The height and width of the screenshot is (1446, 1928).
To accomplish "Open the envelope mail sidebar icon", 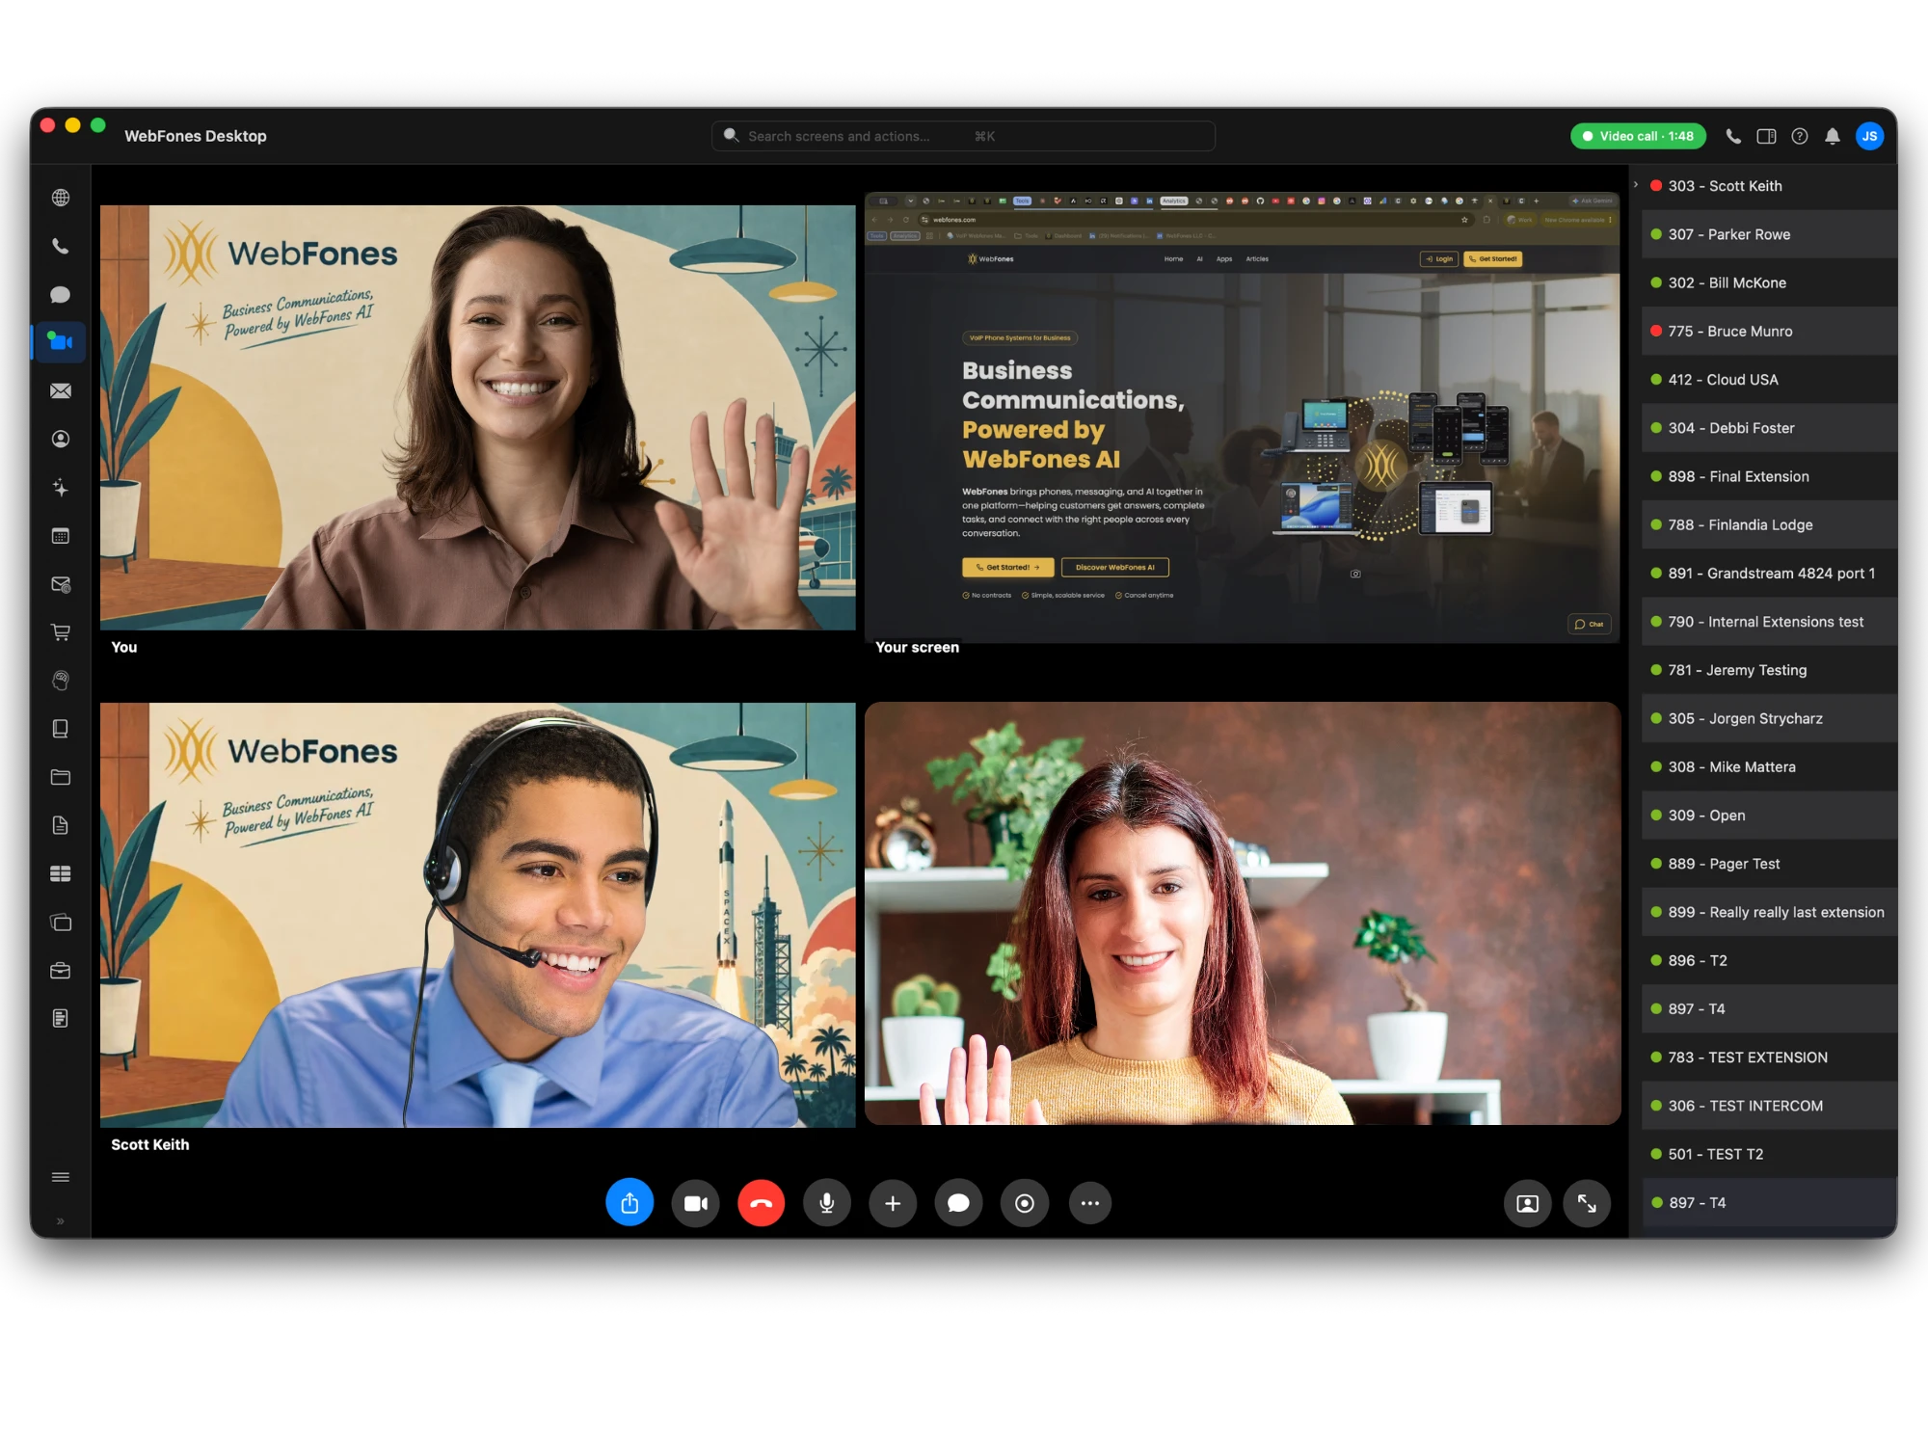I will 61,390.
